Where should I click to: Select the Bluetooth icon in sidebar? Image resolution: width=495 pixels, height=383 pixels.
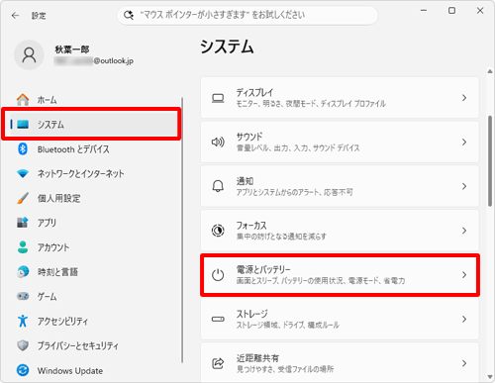click(23, 149)
